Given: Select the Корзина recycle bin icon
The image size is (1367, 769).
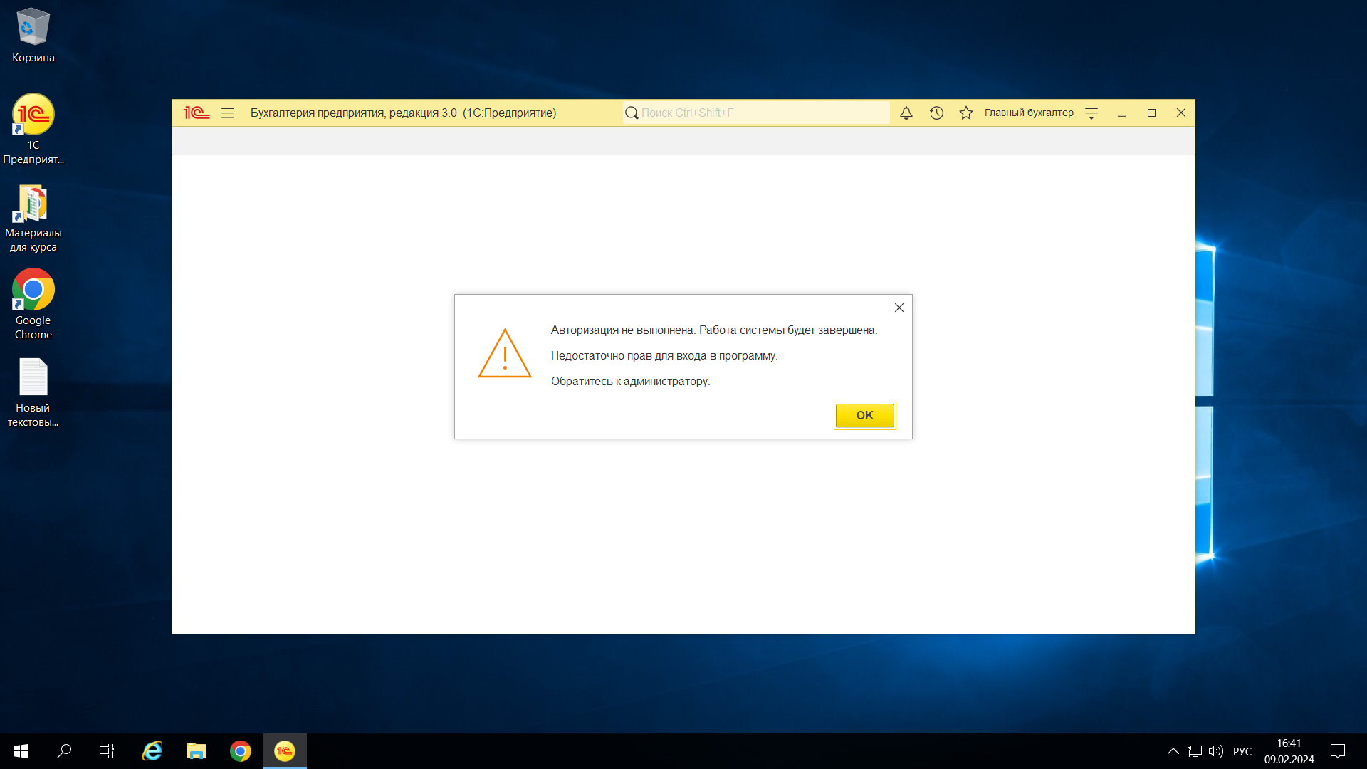Looking at the screenshot, I should point(33,28).
